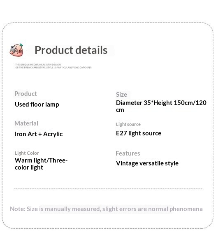Select the Used floor lamp text
The width and height of the screenshot is (216, 244).
point(37,105)
